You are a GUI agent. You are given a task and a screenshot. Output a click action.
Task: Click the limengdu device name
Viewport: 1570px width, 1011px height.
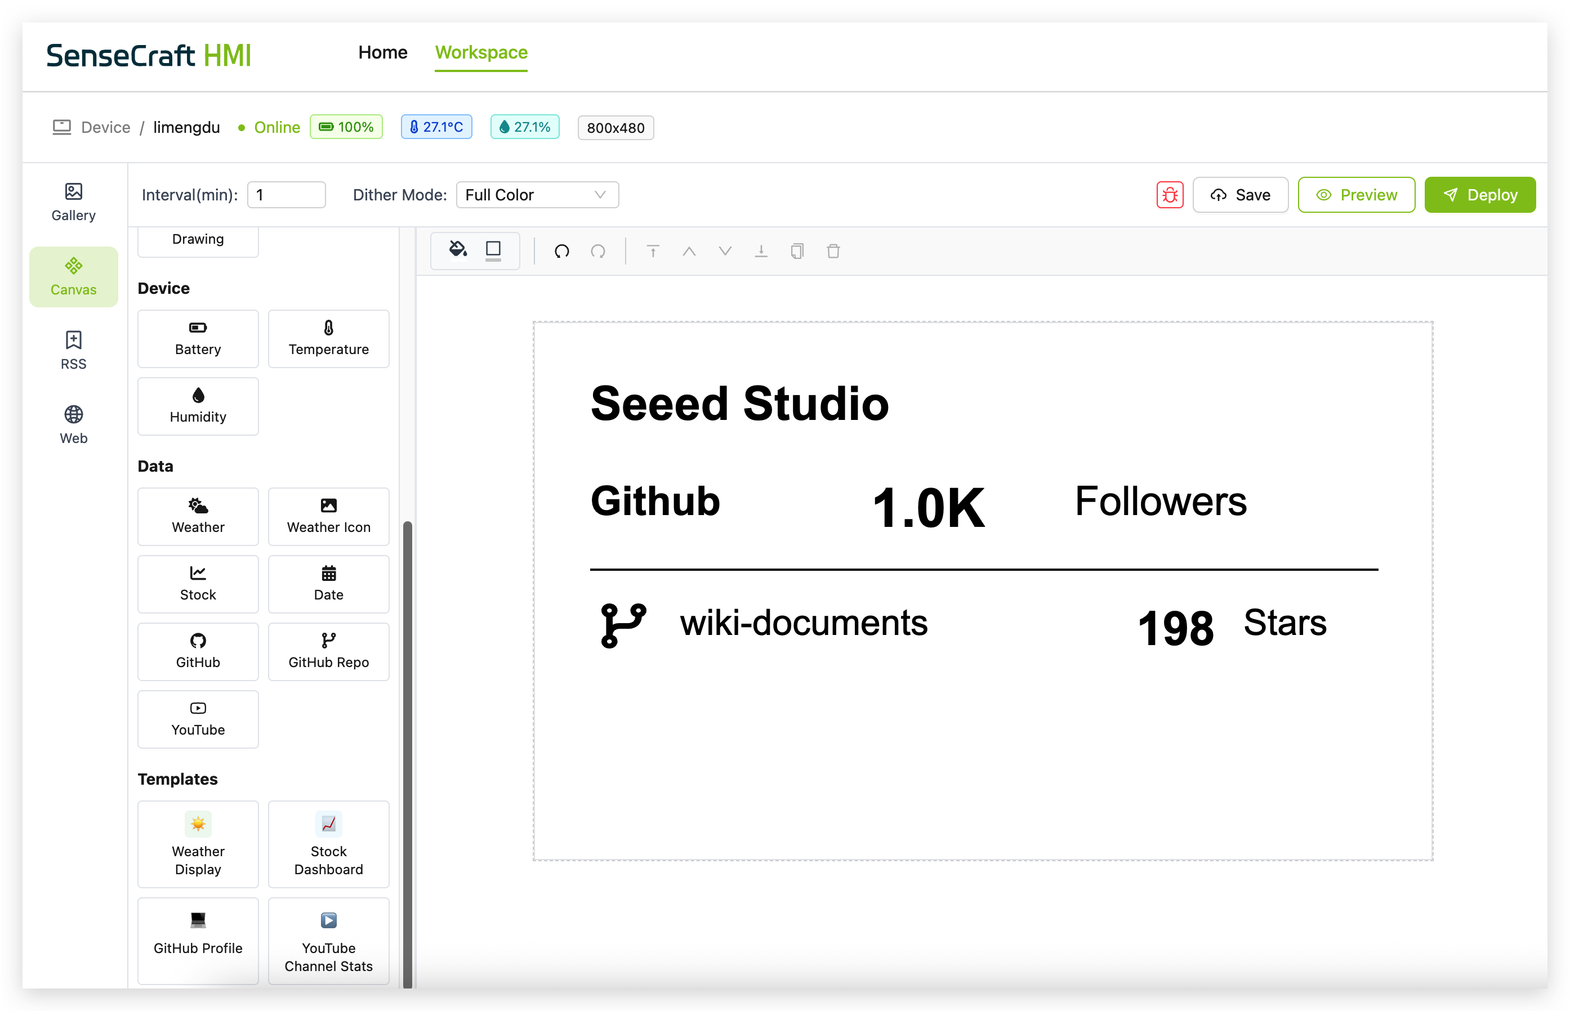coord(186,127)
